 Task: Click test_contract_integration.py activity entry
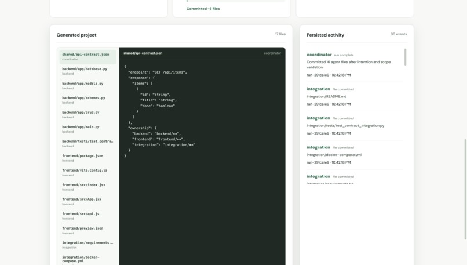(x=355, y=125)
